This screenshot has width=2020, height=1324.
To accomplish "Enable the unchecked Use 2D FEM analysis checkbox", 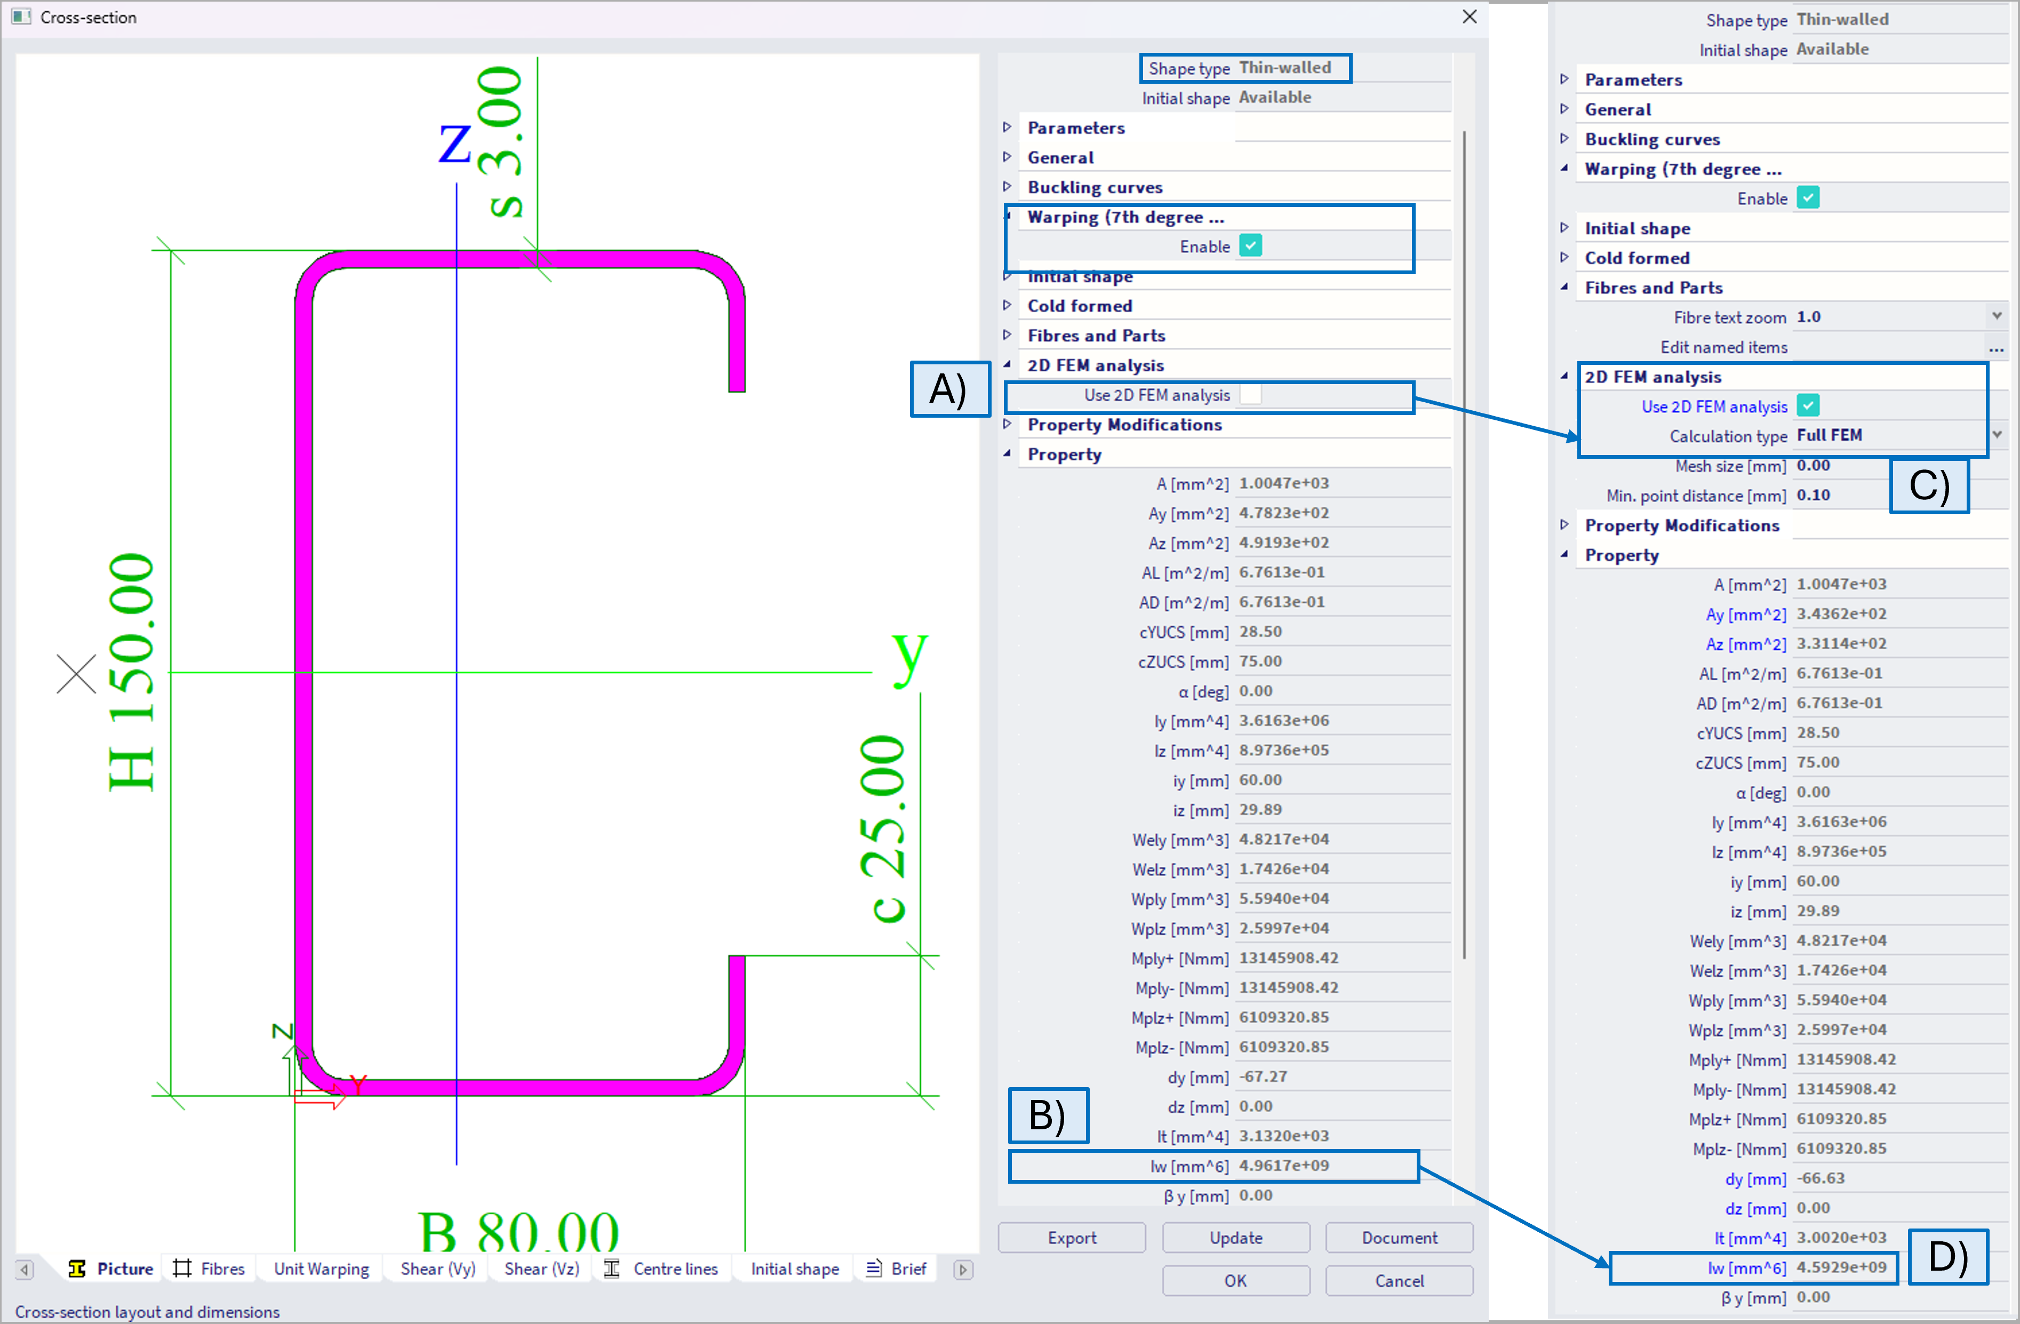I will (x=1250, y=395).
